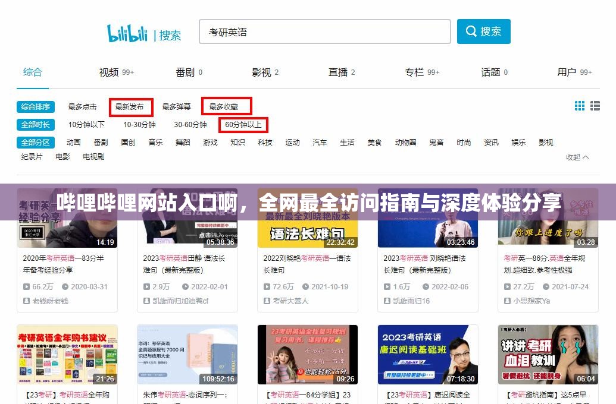This screenshot has height=404, width=616.
Task: Open the 用户 99+ tab
Action: point(574,72)
